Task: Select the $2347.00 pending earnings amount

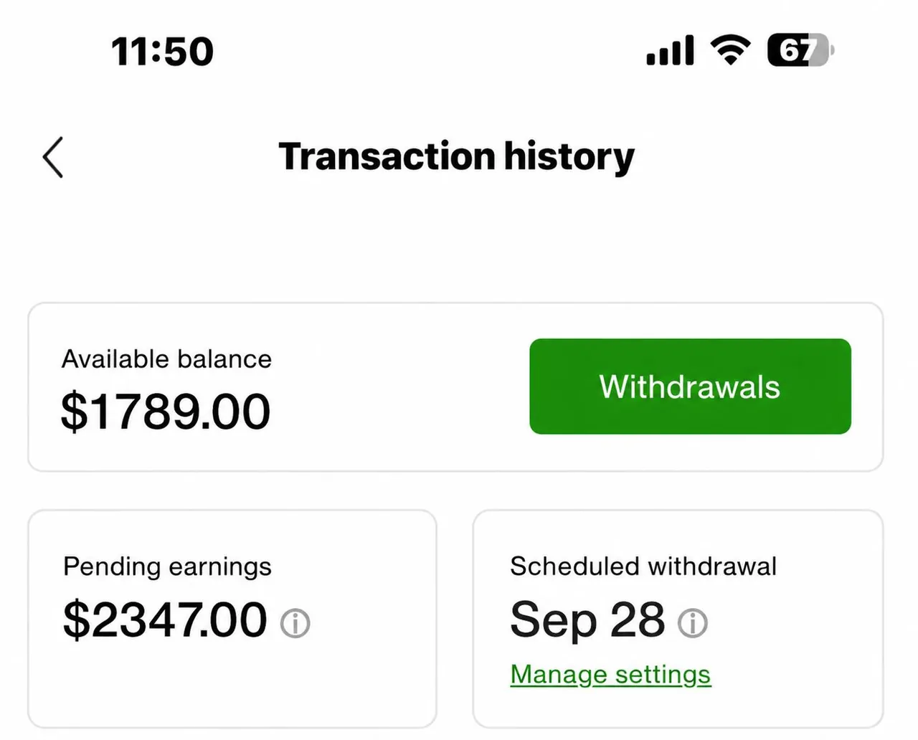Action: pos(165,620)
